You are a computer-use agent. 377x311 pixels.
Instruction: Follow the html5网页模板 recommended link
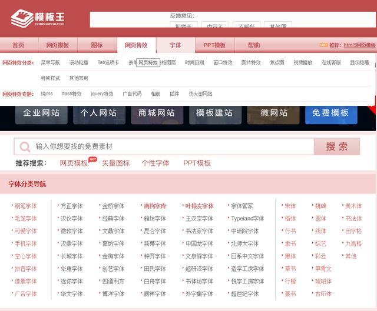coord(359,45)
